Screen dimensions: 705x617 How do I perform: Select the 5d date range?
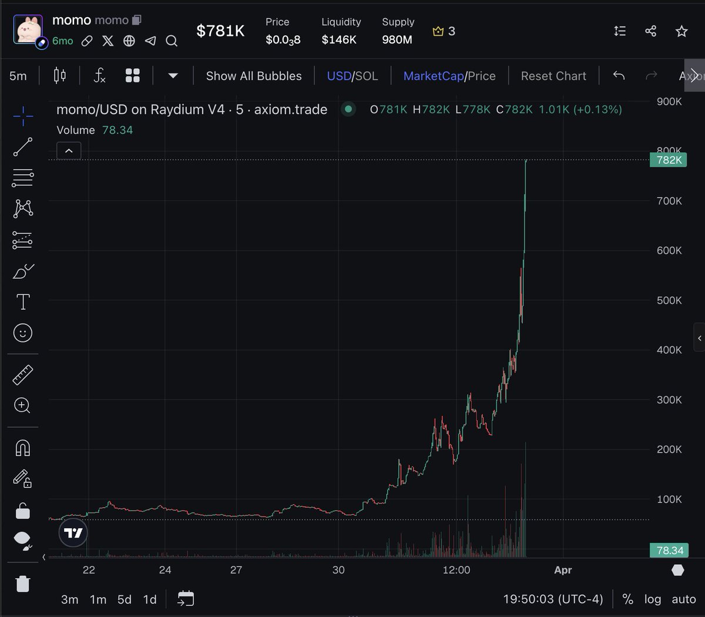[x=125, y=599]
